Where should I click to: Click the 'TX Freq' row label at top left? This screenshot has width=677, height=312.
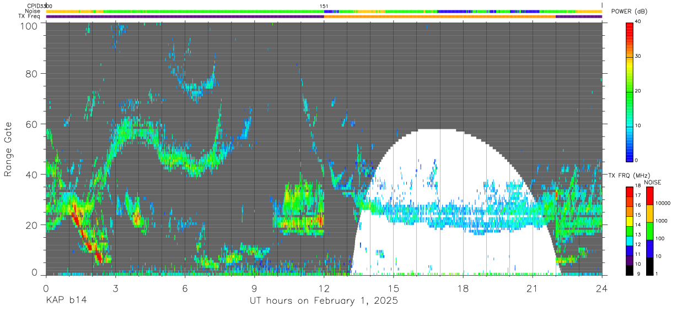30,17
